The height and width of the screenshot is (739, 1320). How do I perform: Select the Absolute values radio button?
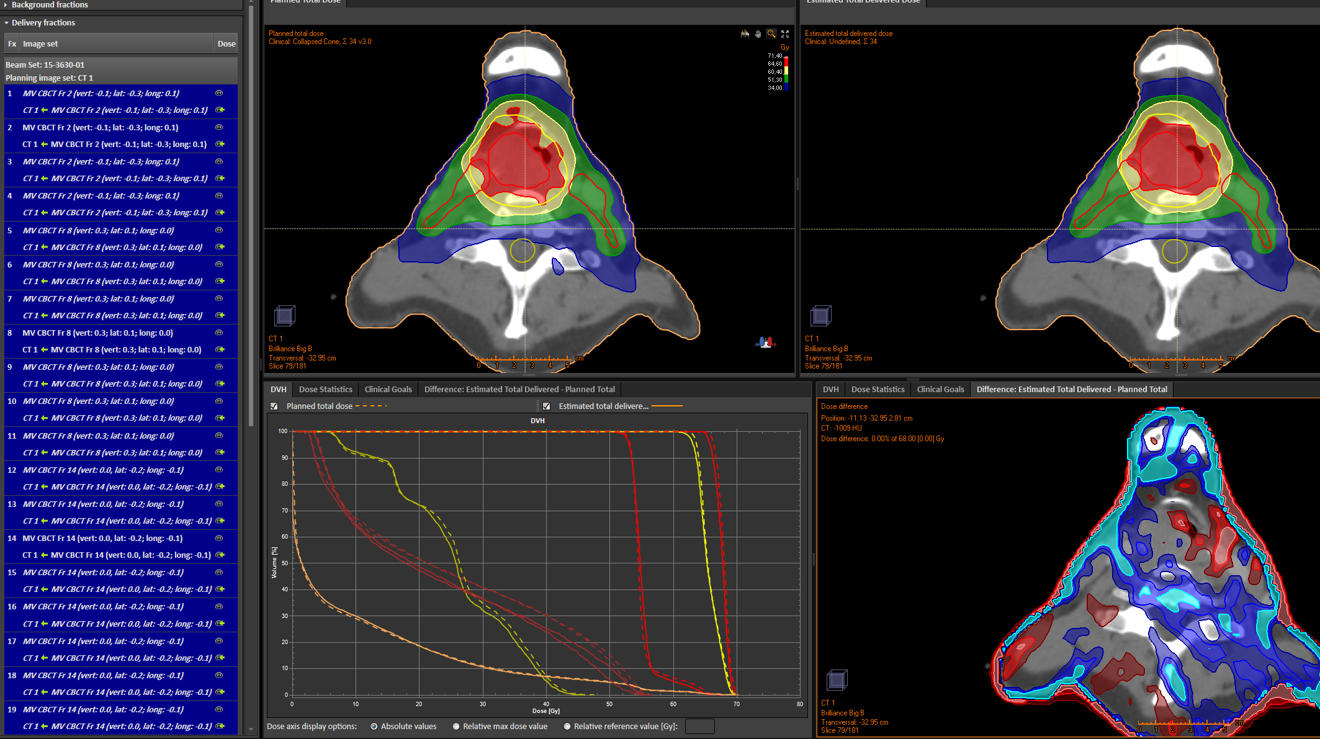pyautogui.click(x=374, y=727)
